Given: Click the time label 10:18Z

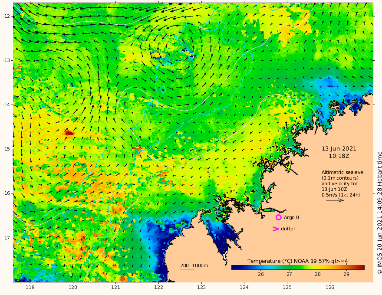Looking at the screenshot, I should pyautogui.click(x=339, y=156).
